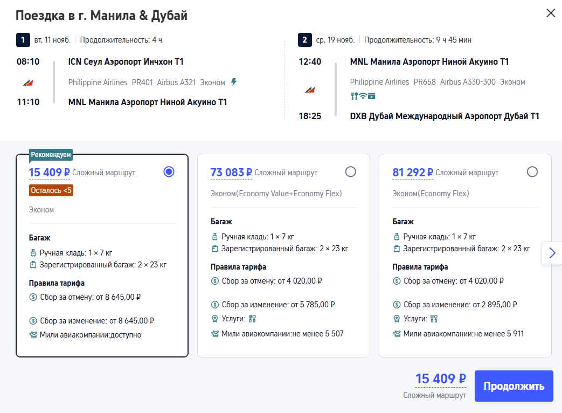Click airline miles icon in 15 409 ₽ card
Image resolution: width=562 pixels, height=413 pixels.
[33, 335]
